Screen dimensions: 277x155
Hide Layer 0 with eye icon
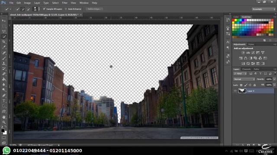pyautogui.click(x=235, y=91)
